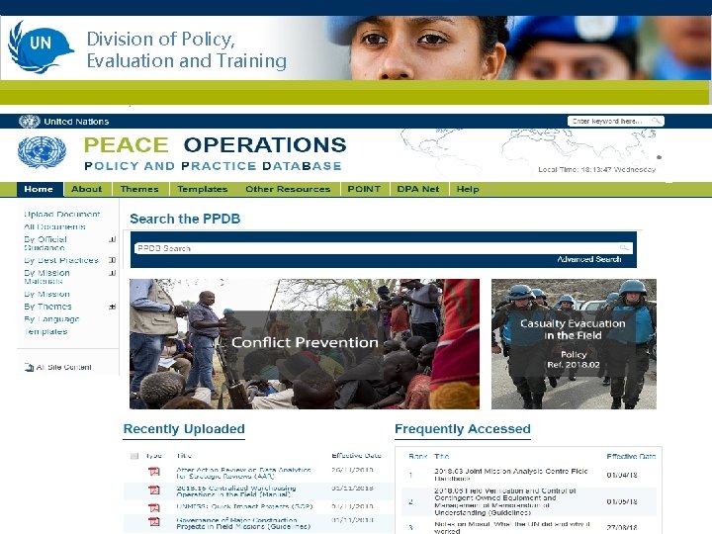The image size is (712, 534).
Task: Open the About tab
Action: pyautogui.click(x=86, y=189)
